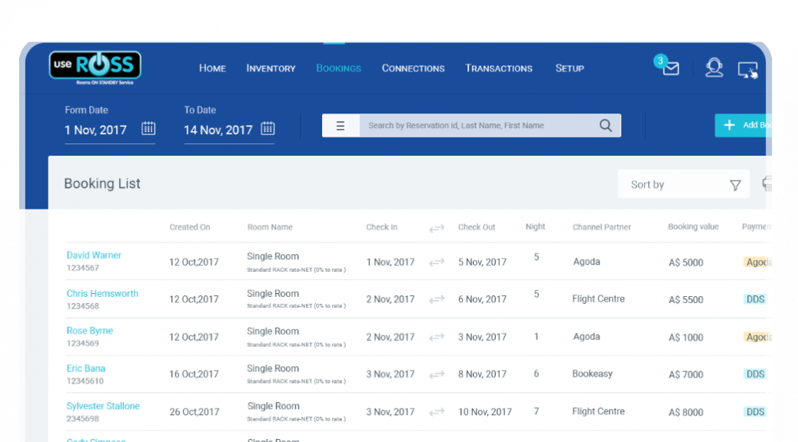This screenshot has width=798, height=442.
Task: Click the DDS tag in Eric Bana row
Action: (x=755, y=374)
